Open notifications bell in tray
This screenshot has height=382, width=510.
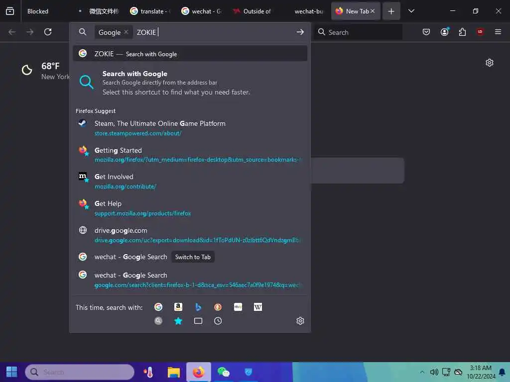coord(502,372)
